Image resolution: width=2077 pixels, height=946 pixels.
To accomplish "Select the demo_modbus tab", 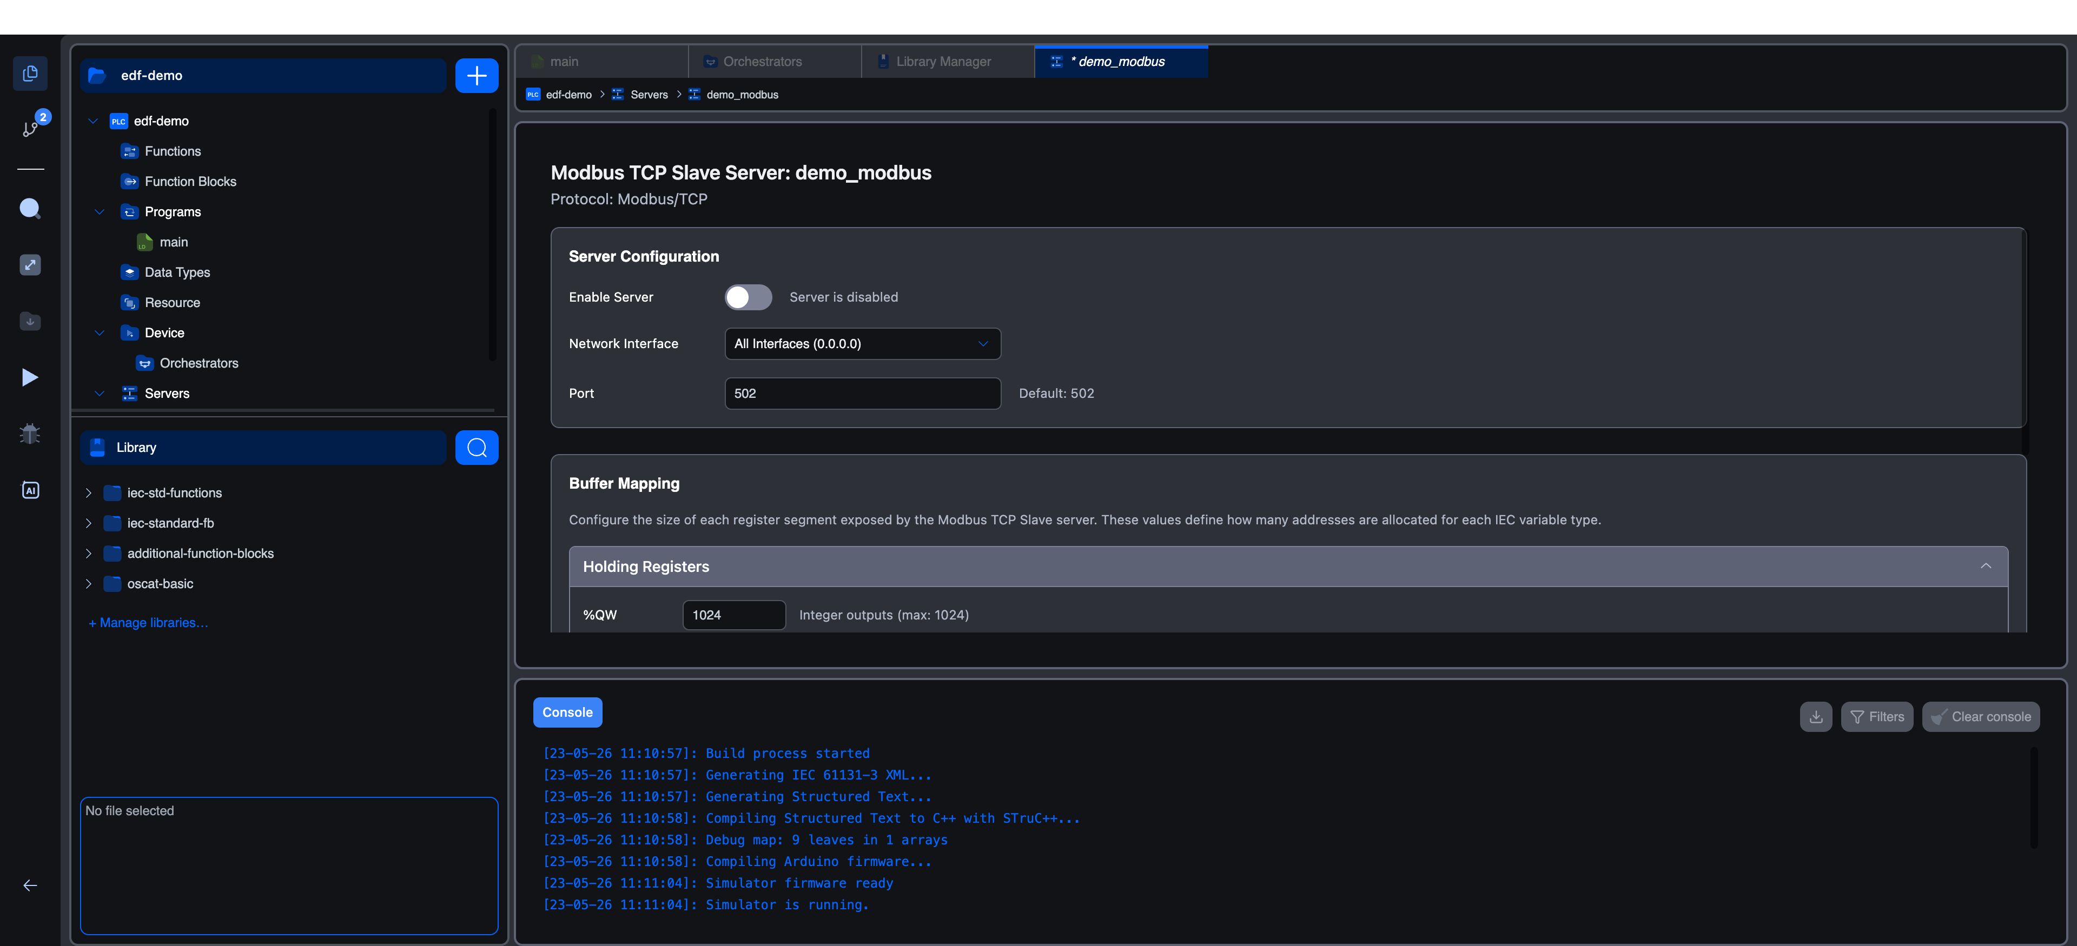I will pos(1122,62).
